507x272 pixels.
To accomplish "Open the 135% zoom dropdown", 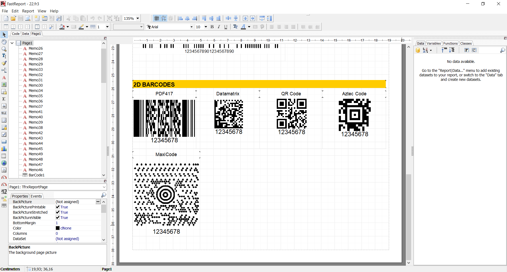I will point(138,18).
